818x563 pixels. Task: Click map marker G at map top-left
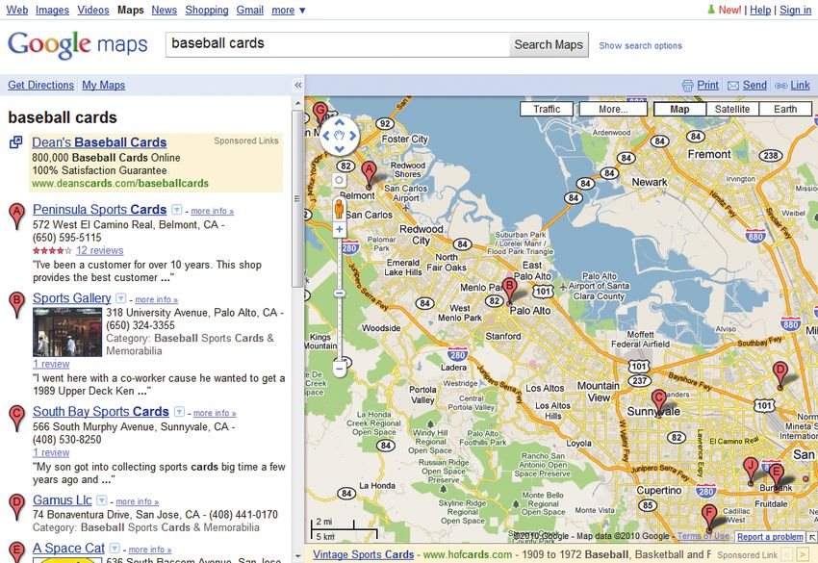pos(320,114)
